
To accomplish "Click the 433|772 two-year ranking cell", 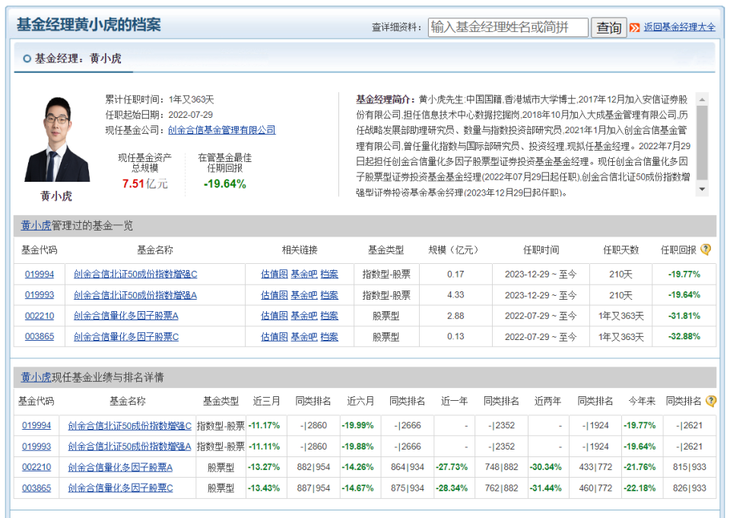I will point(595,467).
